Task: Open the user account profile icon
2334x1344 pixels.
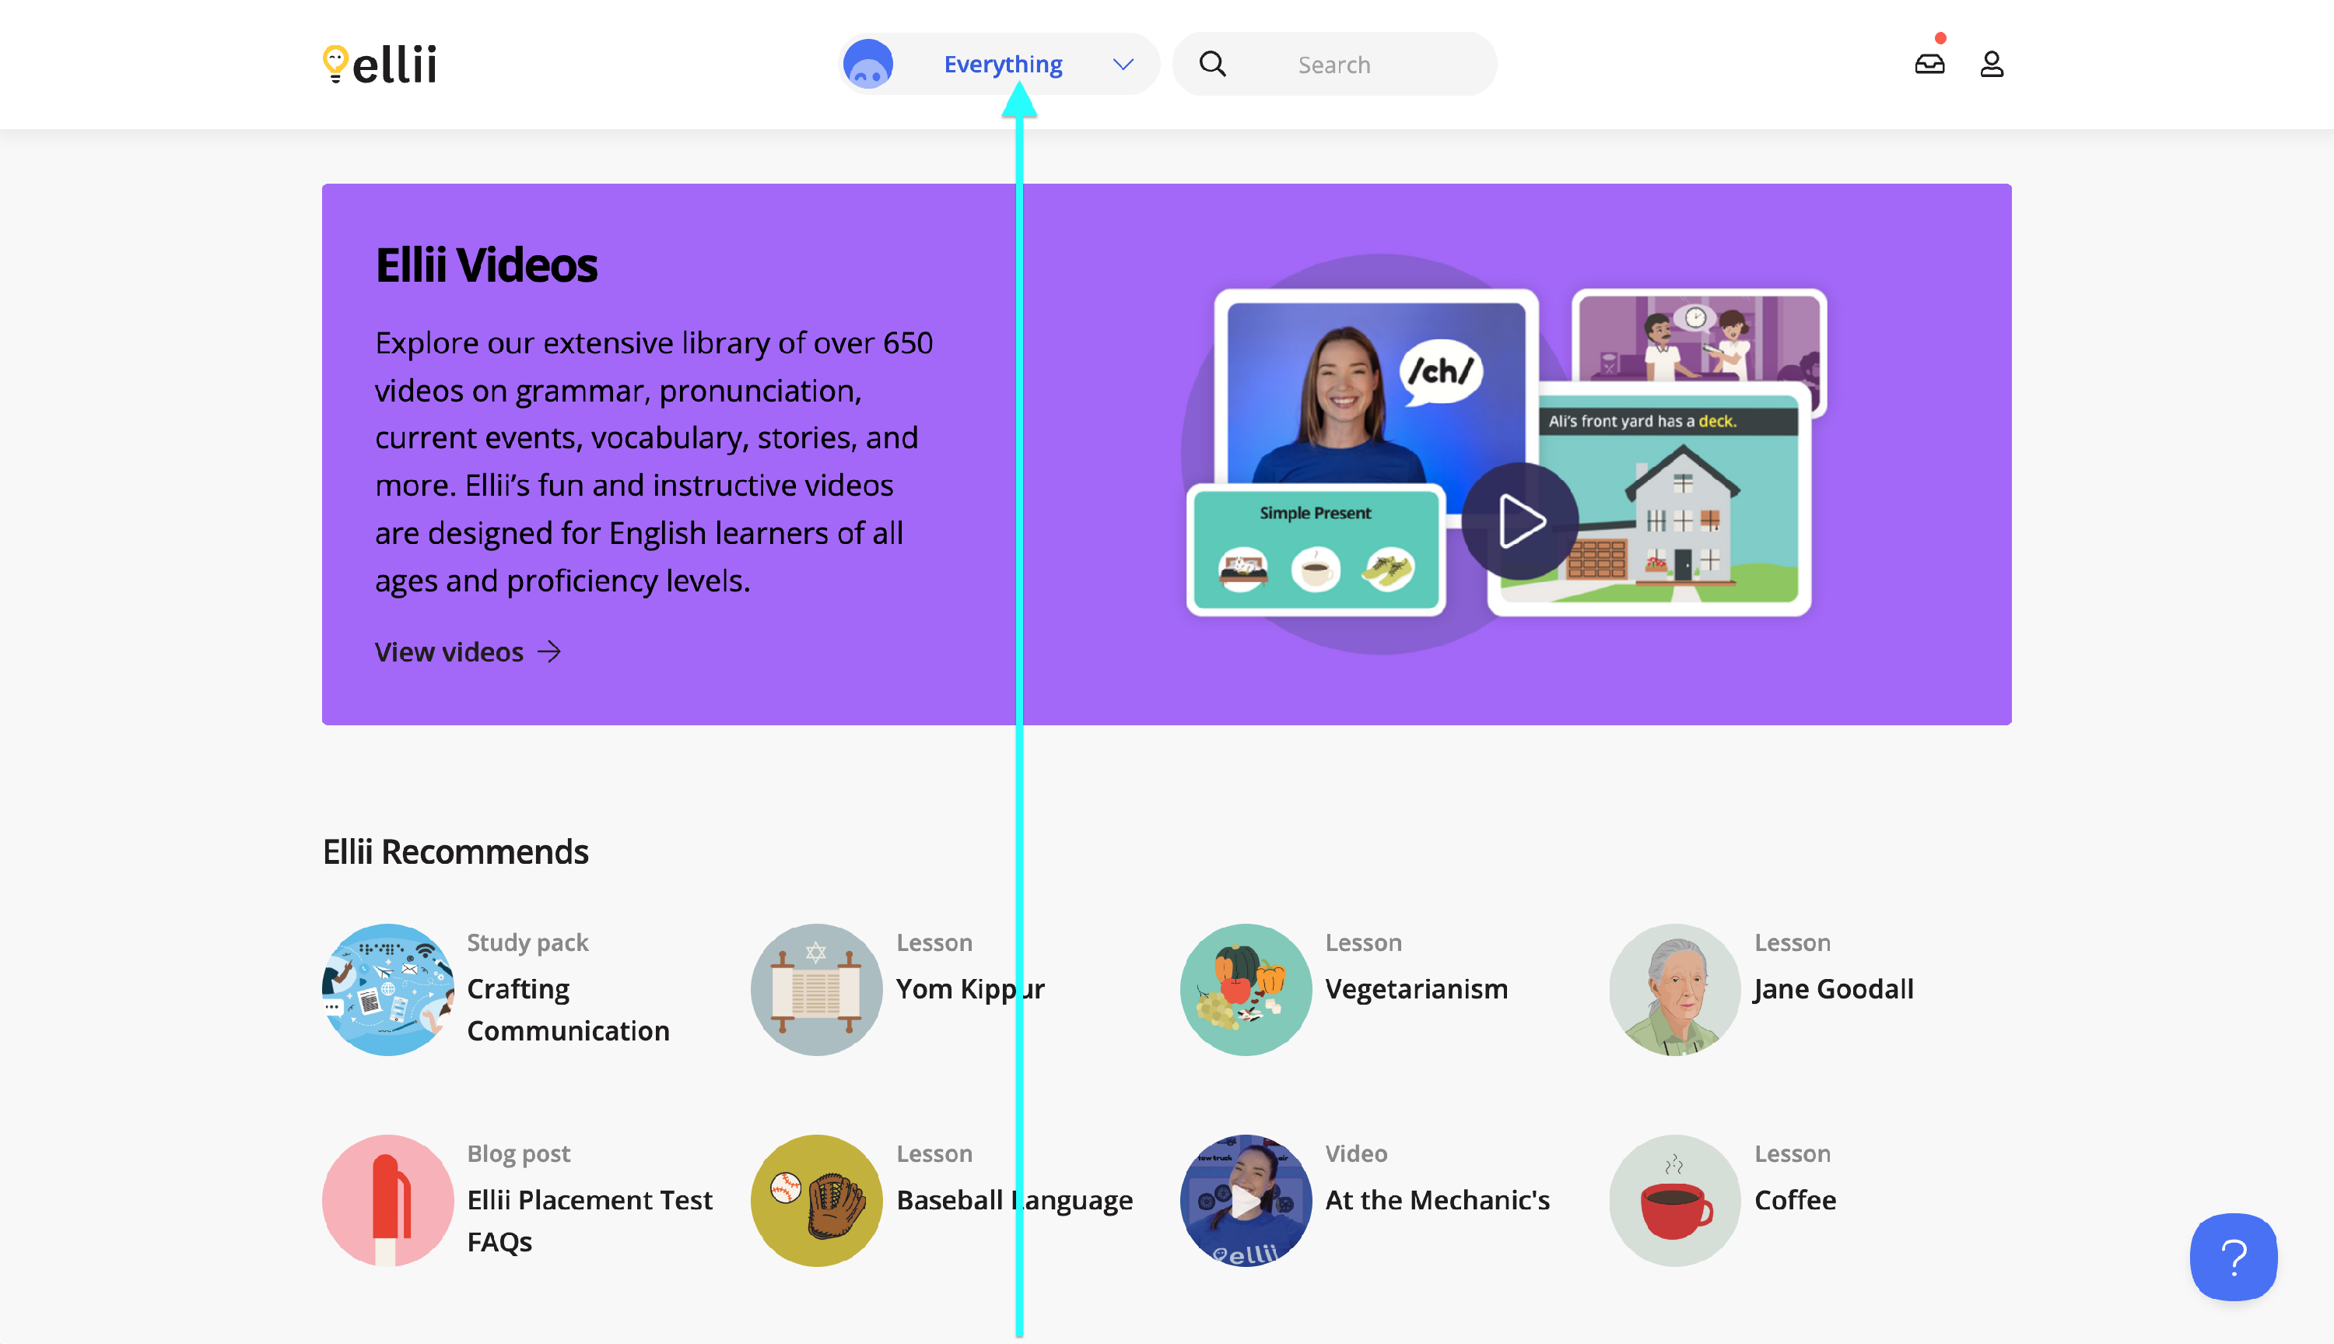Action: pos(1991,64)
